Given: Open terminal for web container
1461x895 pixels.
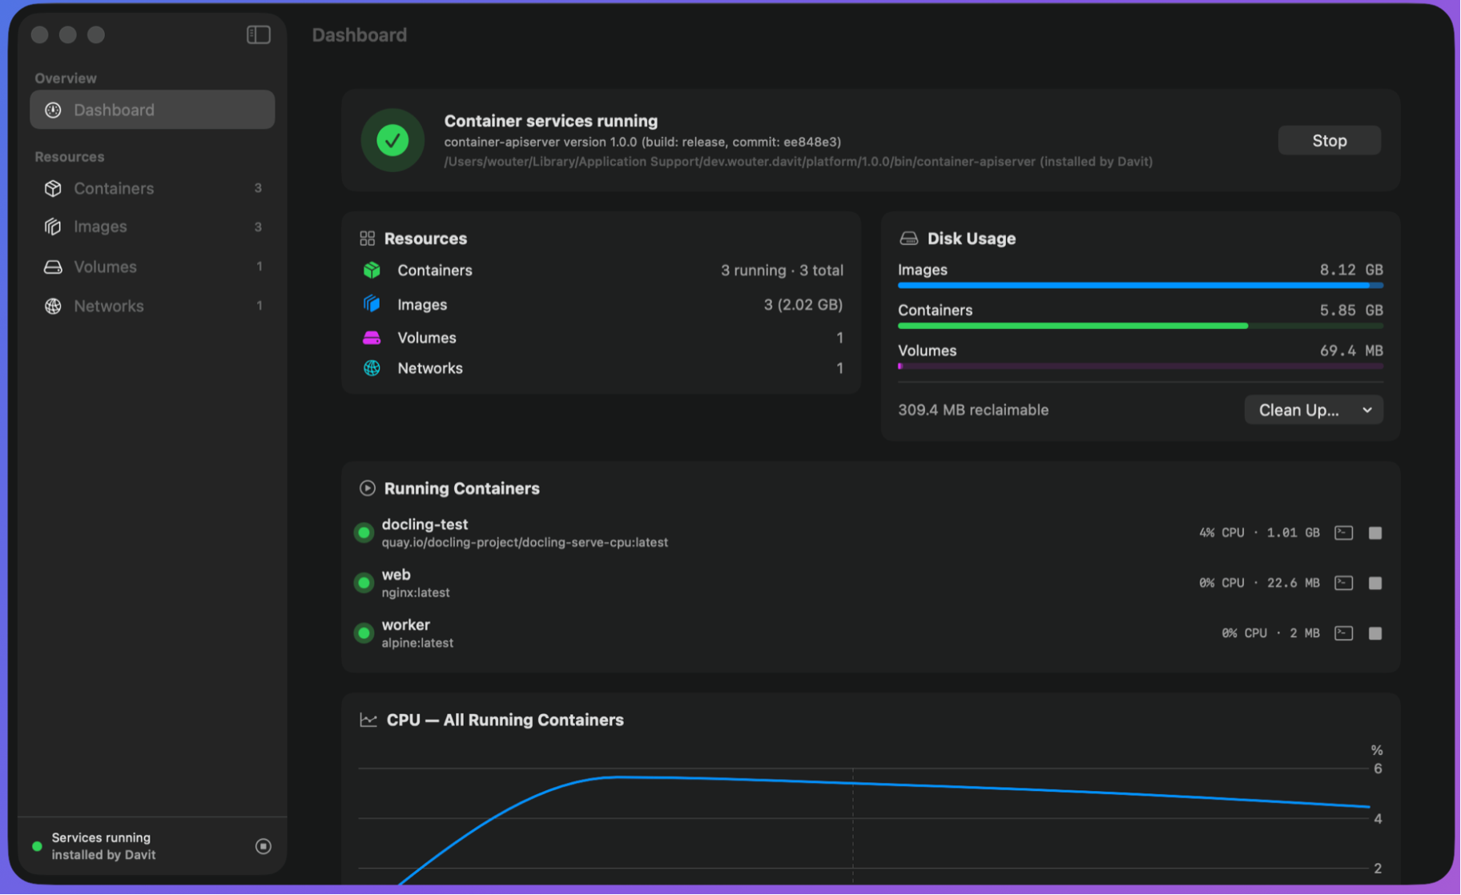Looking at the screenshot, I should 1343,583.
